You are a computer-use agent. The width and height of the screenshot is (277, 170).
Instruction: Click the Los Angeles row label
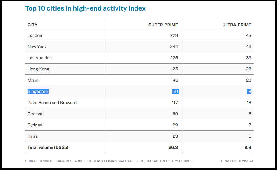click(x=40, y=58)
